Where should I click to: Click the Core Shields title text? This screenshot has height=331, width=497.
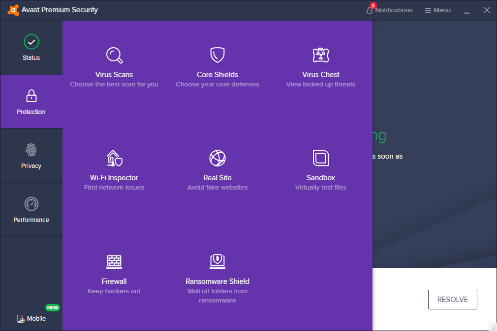point(217,75)
